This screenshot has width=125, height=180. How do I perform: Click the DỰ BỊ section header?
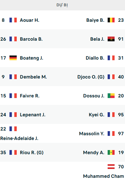click(x=62, y=5)
